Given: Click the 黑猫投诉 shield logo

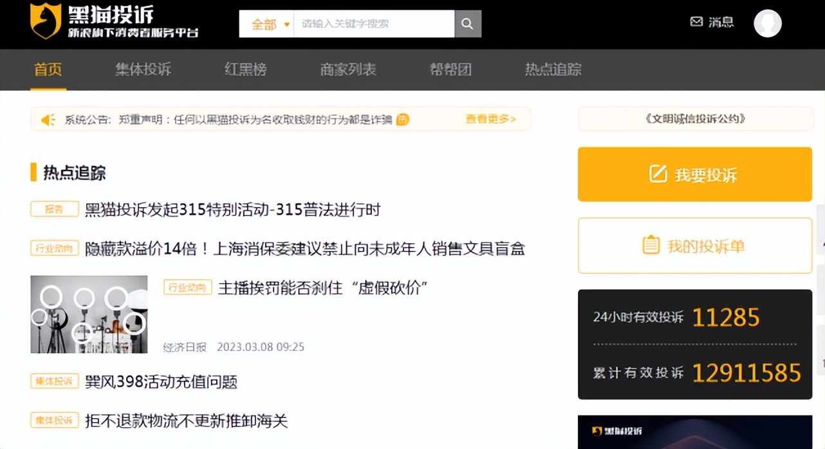Looking at the screenshot, I should click(x=44, y=23).
